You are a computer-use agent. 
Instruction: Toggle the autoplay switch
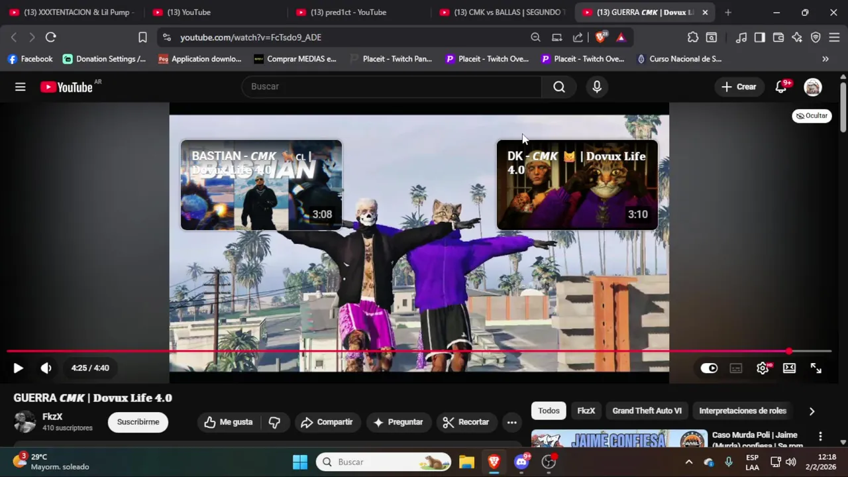709,368
